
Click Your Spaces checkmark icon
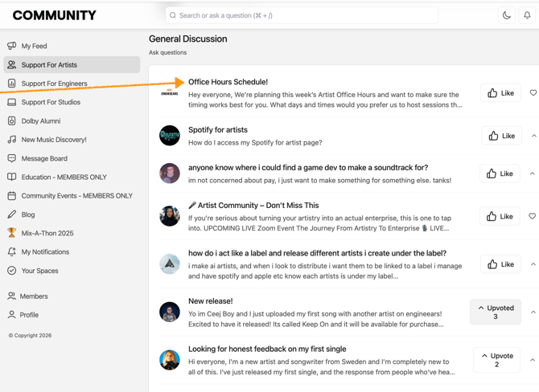coord(11,271)
